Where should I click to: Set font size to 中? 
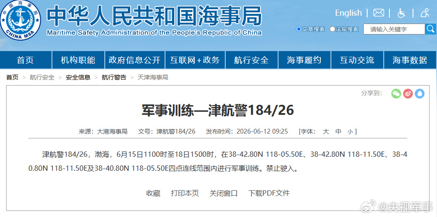[x=338, y=131]
